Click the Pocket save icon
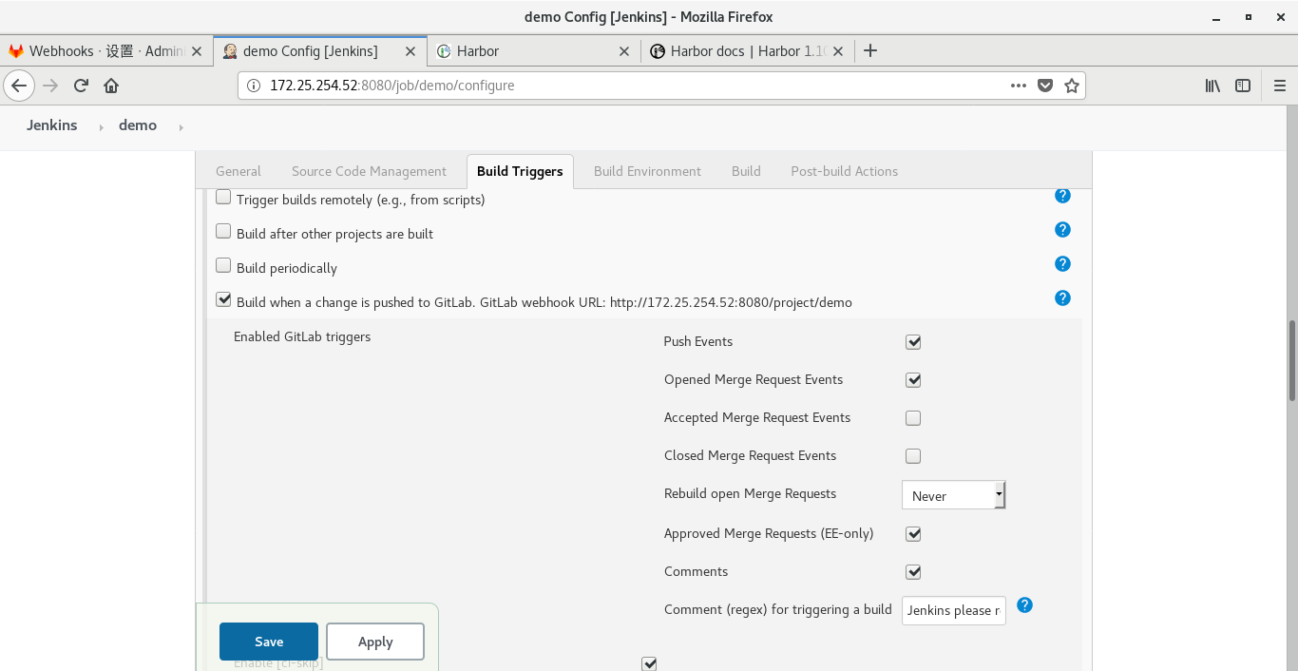1298x671 pixels. tap(1045, 86)
